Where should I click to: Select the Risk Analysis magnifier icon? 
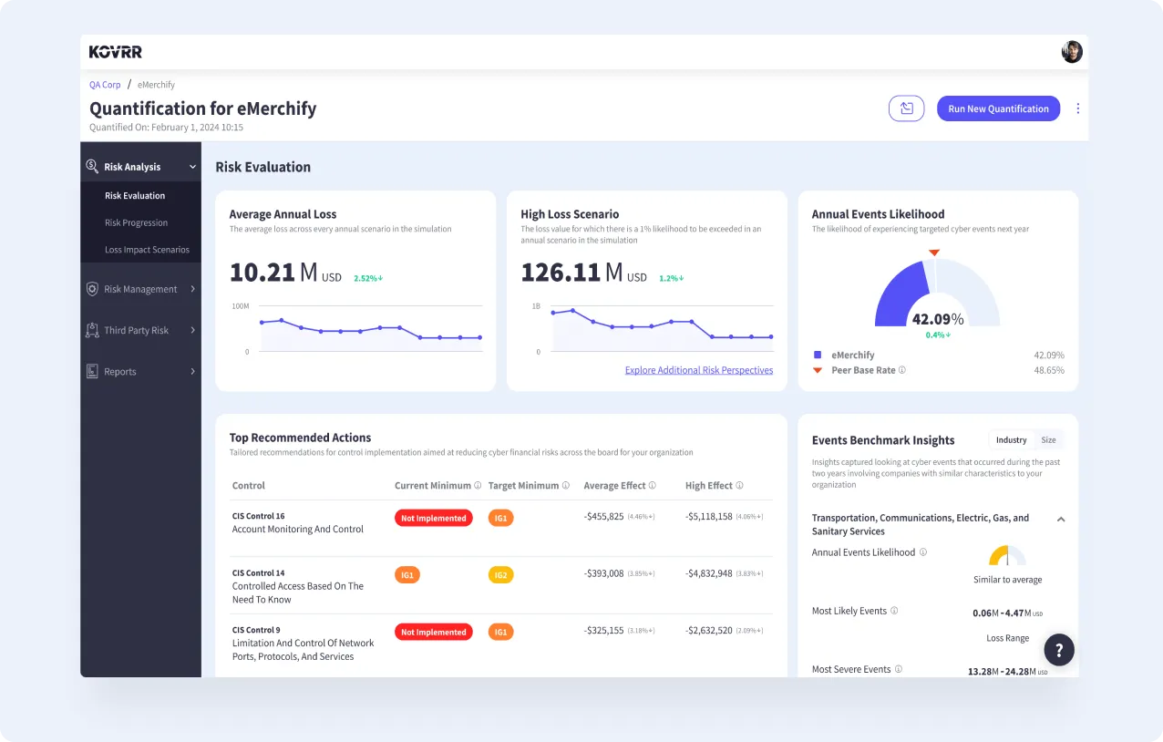tap(92, 166)
